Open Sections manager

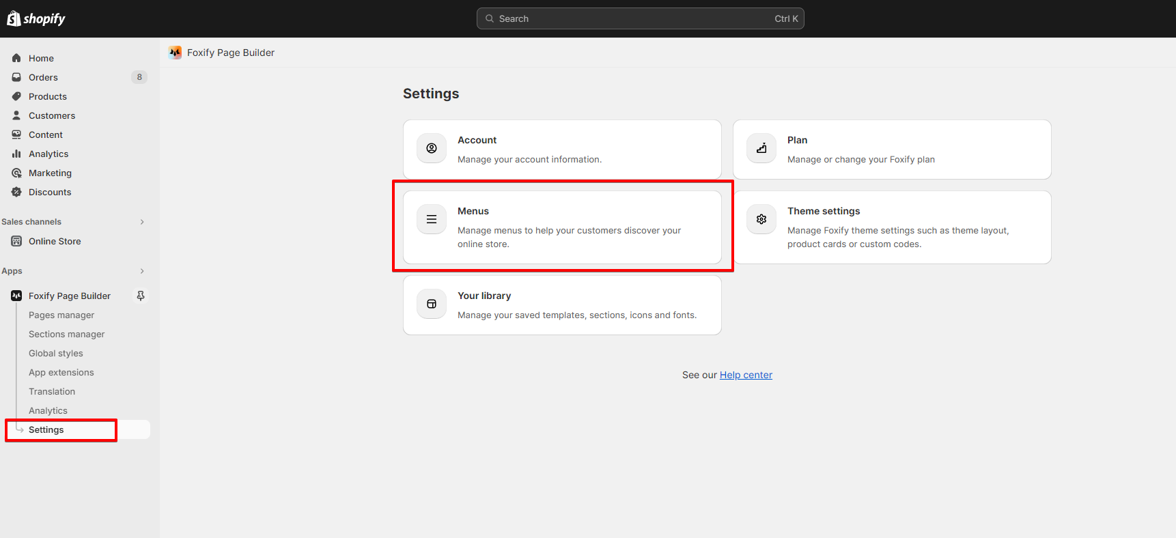pyautogui.click(x=67, y=334)
